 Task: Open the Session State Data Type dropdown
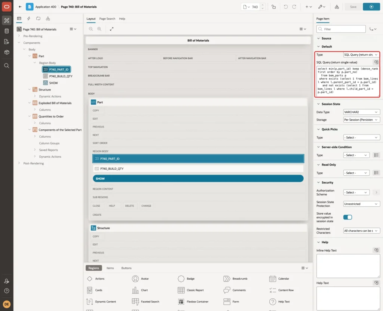(x=361, y=112)
